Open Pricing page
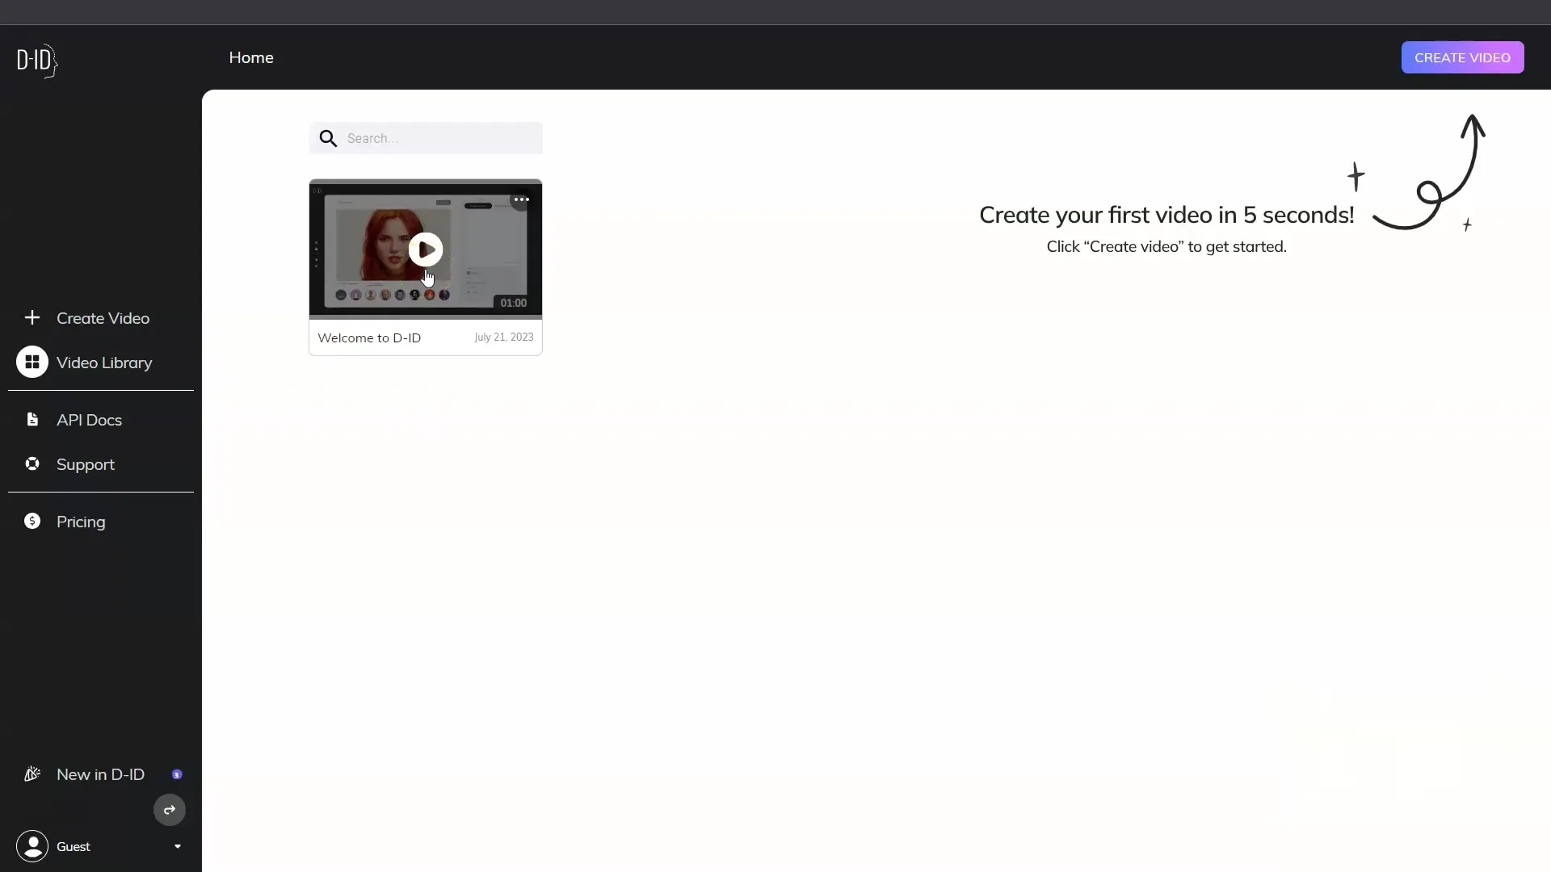This screenshot has width=1551, height=872. click(80, 521)
